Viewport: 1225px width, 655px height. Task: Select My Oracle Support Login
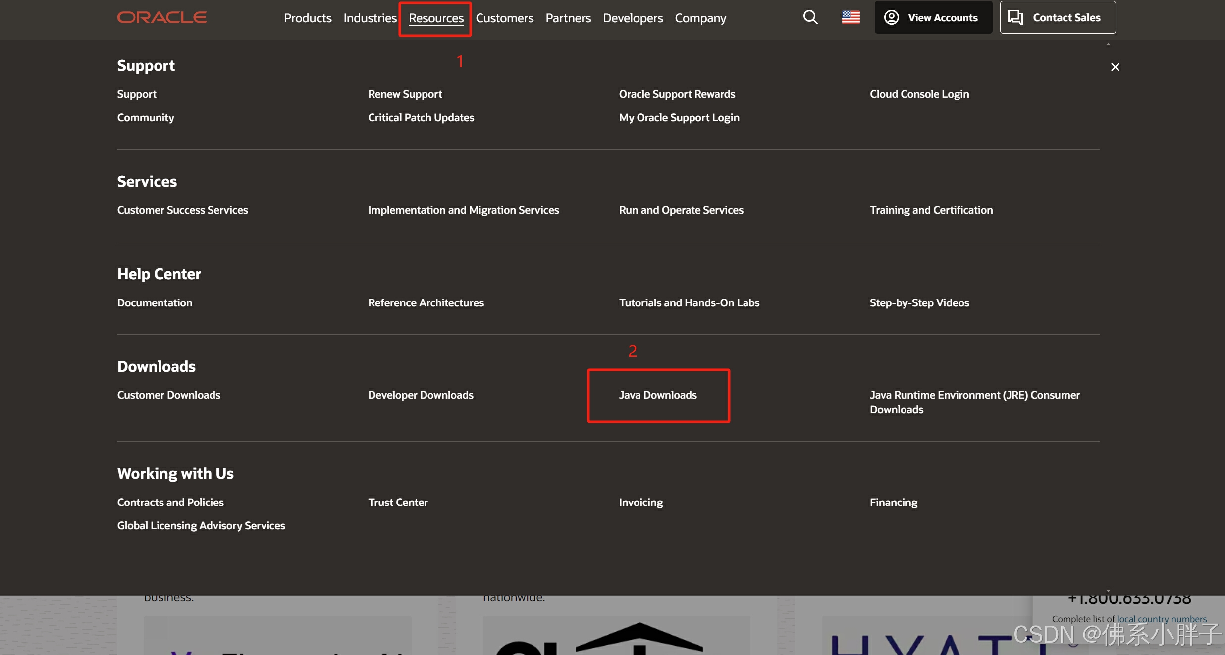click(x=679, y=118)
